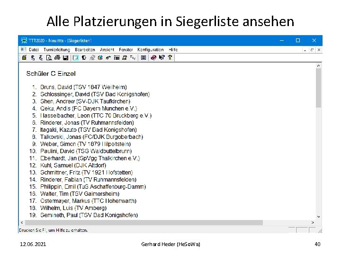Click the purple book help icon
The height and width of the screenshot is (256, 341).
coord(153,58)
